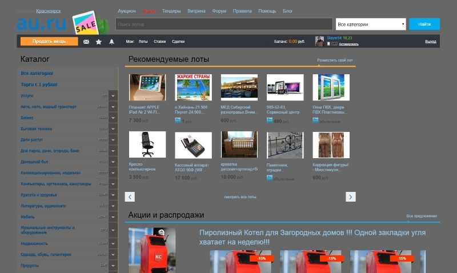Viewport: 457px width, 273px height.
Task: Focus the Поиск лотов search field
Action: [224, 24]
